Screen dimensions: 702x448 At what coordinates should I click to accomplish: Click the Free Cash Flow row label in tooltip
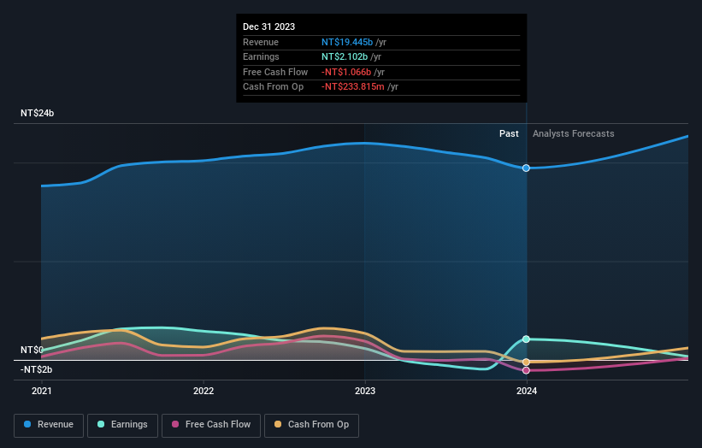[275, 72]
